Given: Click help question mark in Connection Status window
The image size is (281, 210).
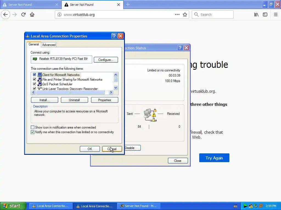Looking at the screenshot, I should pyautogui.click(x=180, y=48).
